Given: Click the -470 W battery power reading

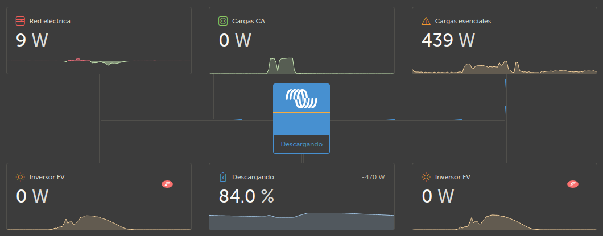Looking at the screenshot, I should pos(373,177).
